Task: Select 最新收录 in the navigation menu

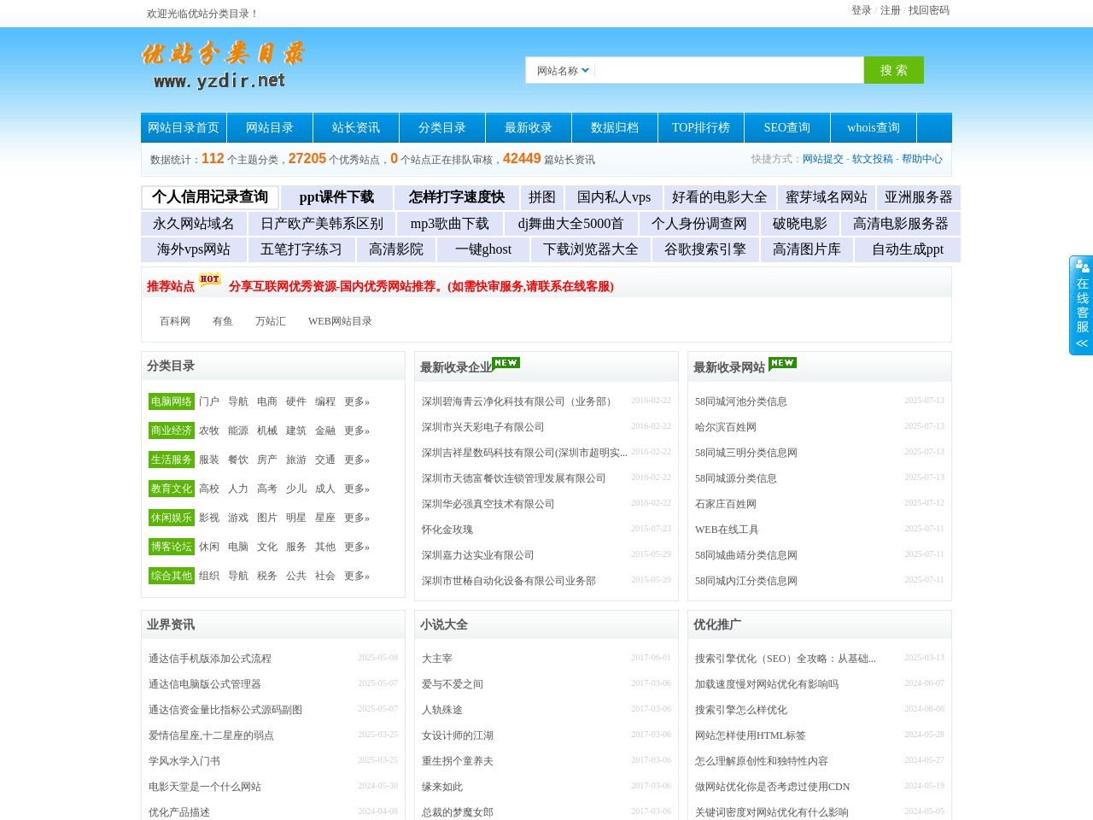Action: point(528,127)
